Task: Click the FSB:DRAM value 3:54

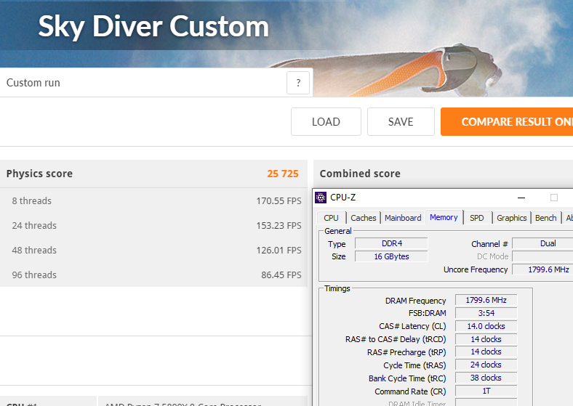Action: [486, 313]
